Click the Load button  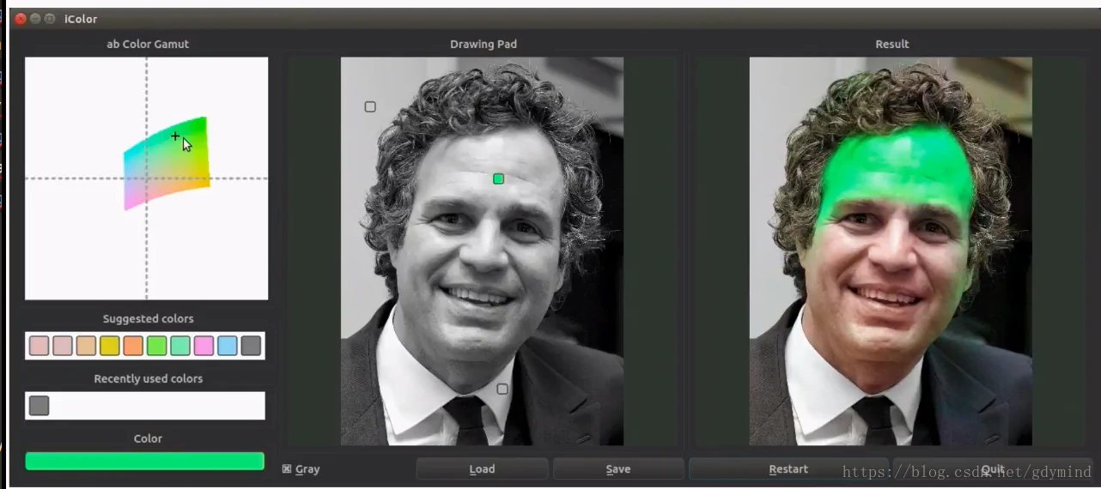click(x=482, y=468)
